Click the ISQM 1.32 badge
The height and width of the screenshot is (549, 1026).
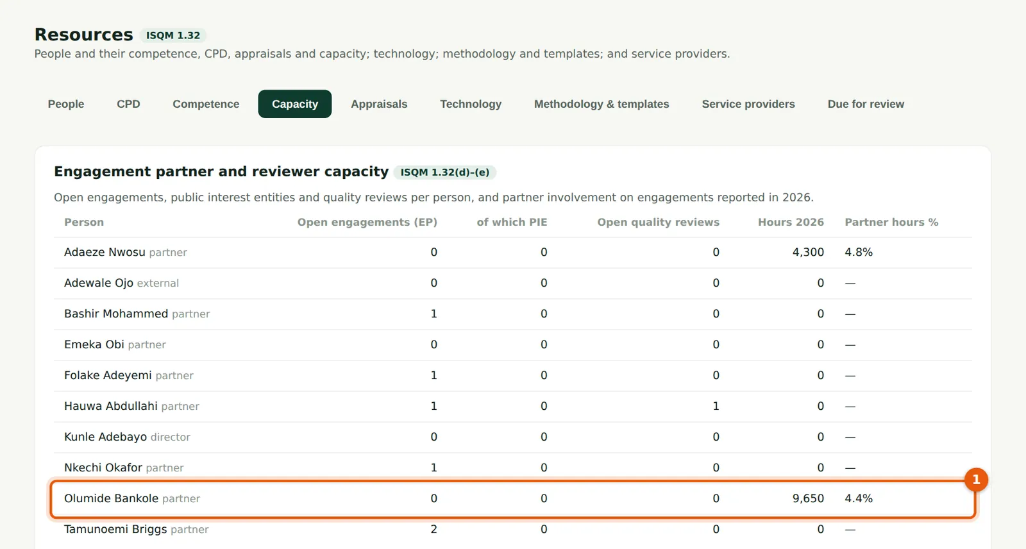click(x=173, y=35)
